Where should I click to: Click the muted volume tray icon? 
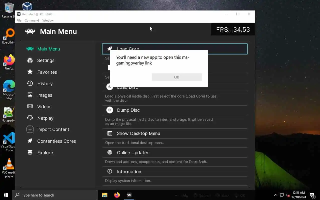(287, 195)
